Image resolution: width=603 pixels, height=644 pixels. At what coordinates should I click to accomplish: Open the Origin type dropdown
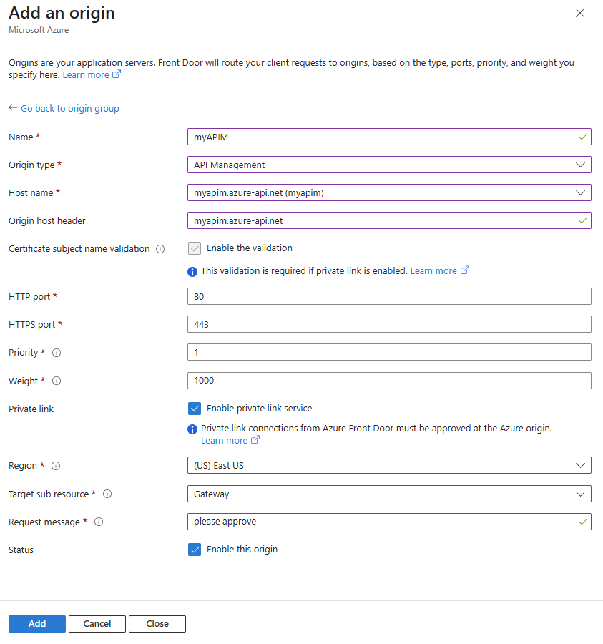(x=388, y=165)
